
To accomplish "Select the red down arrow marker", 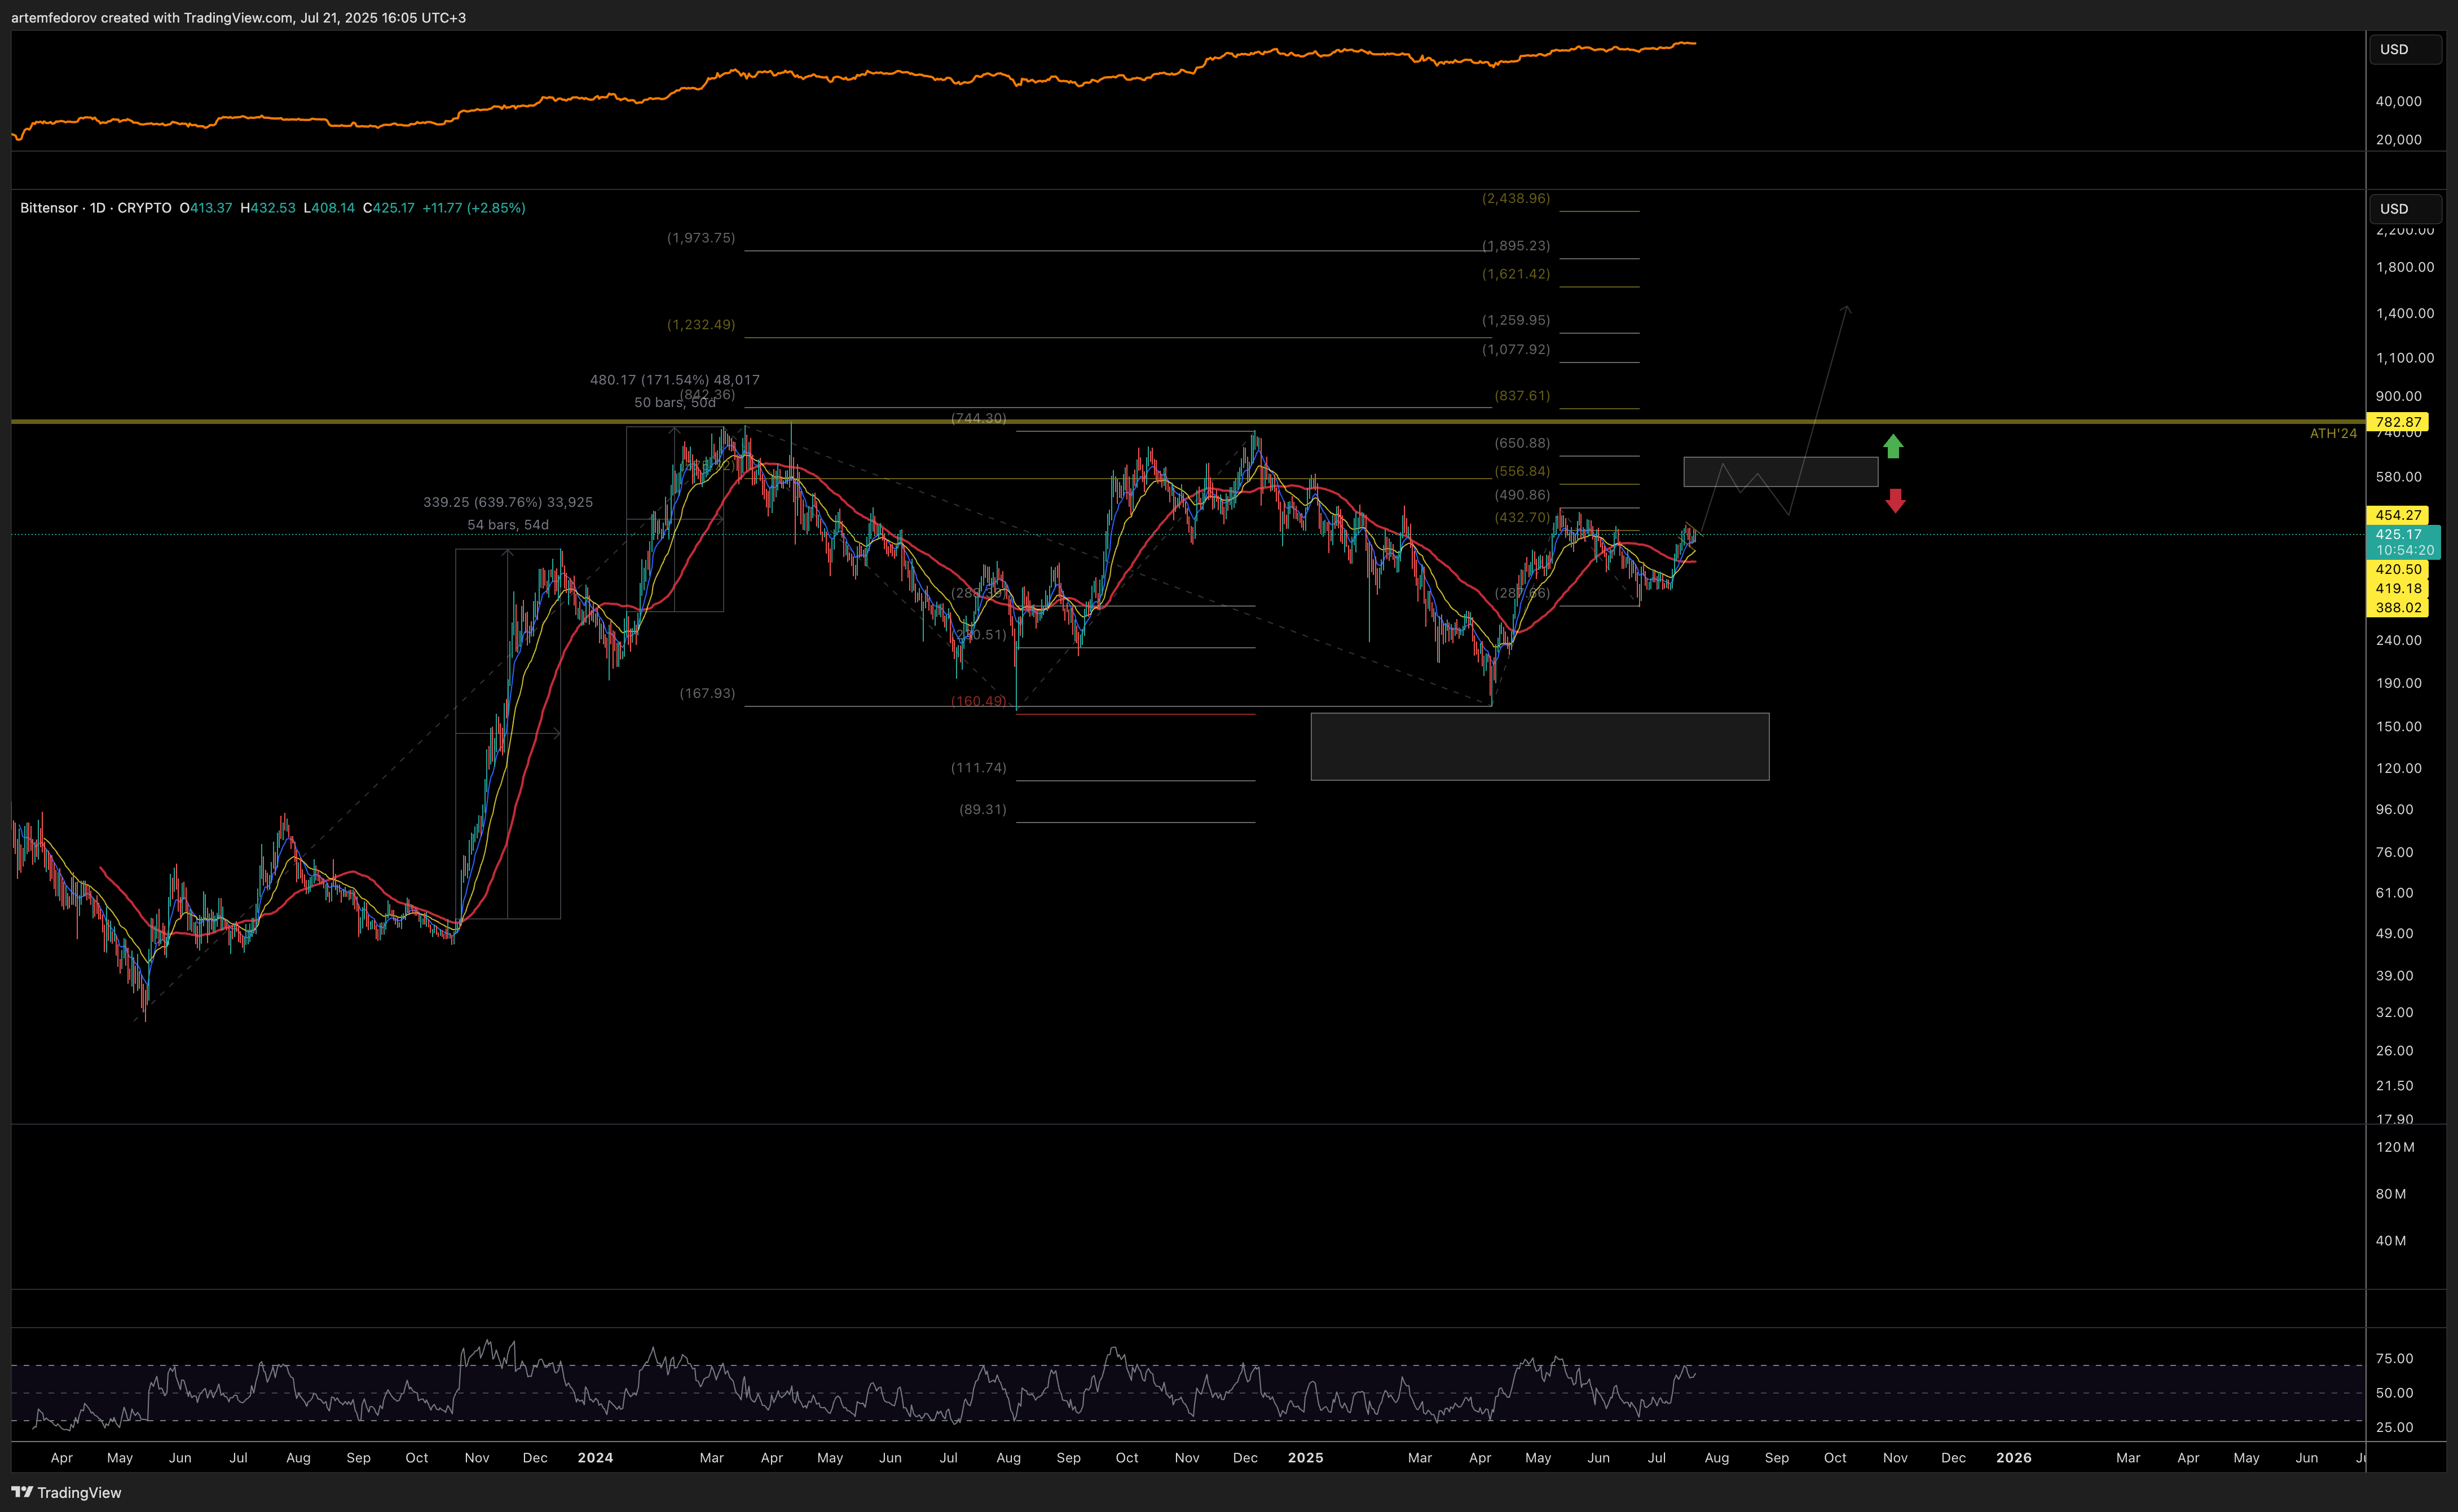I will (1895, 500).
